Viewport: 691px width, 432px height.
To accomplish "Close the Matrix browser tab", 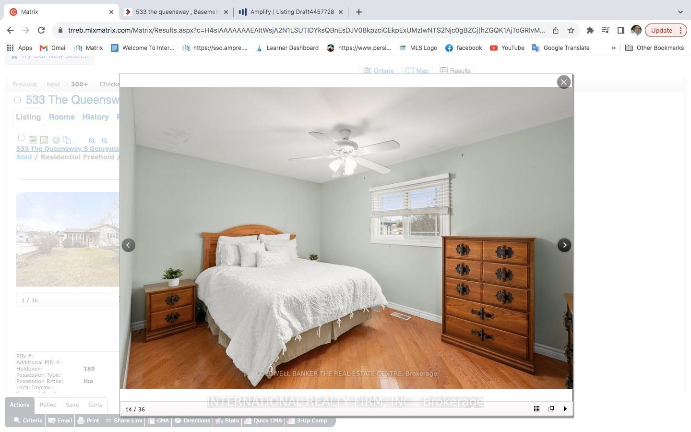I will click(111, 12).
